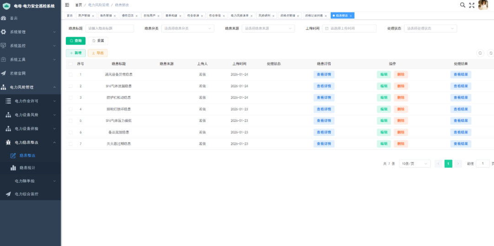The height and width of the screenshot is (246, 494).
Task: Expand the 系统监控 sidebar menu
Action: point(31,45)
